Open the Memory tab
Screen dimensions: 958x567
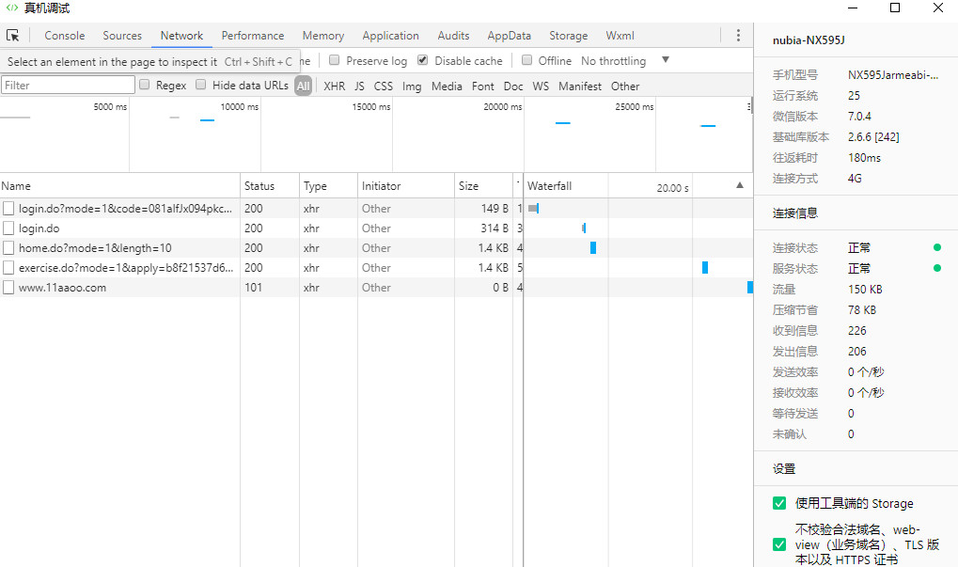[323, 36]
